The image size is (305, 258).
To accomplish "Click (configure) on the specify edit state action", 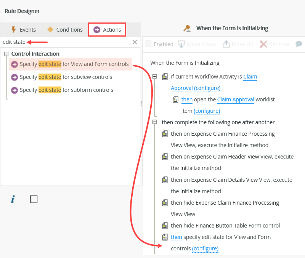I will [x=205, y=248].
